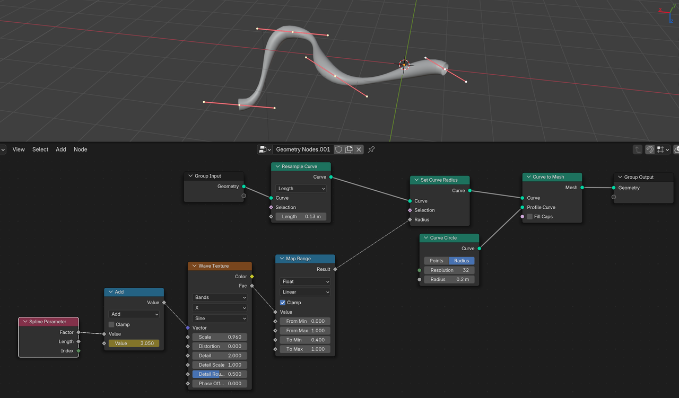Click the Wave Texture Vector input socket
Viewport: 679px width, 398px height.
point(188,328)
